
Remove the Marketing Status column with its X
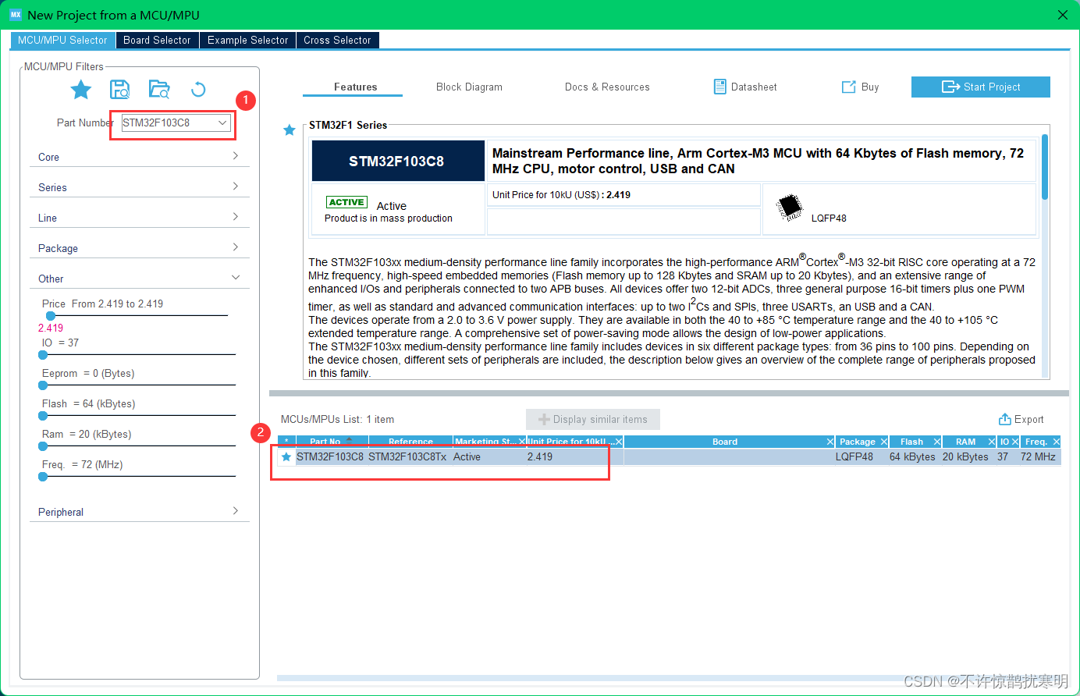(x=523, y=442)
